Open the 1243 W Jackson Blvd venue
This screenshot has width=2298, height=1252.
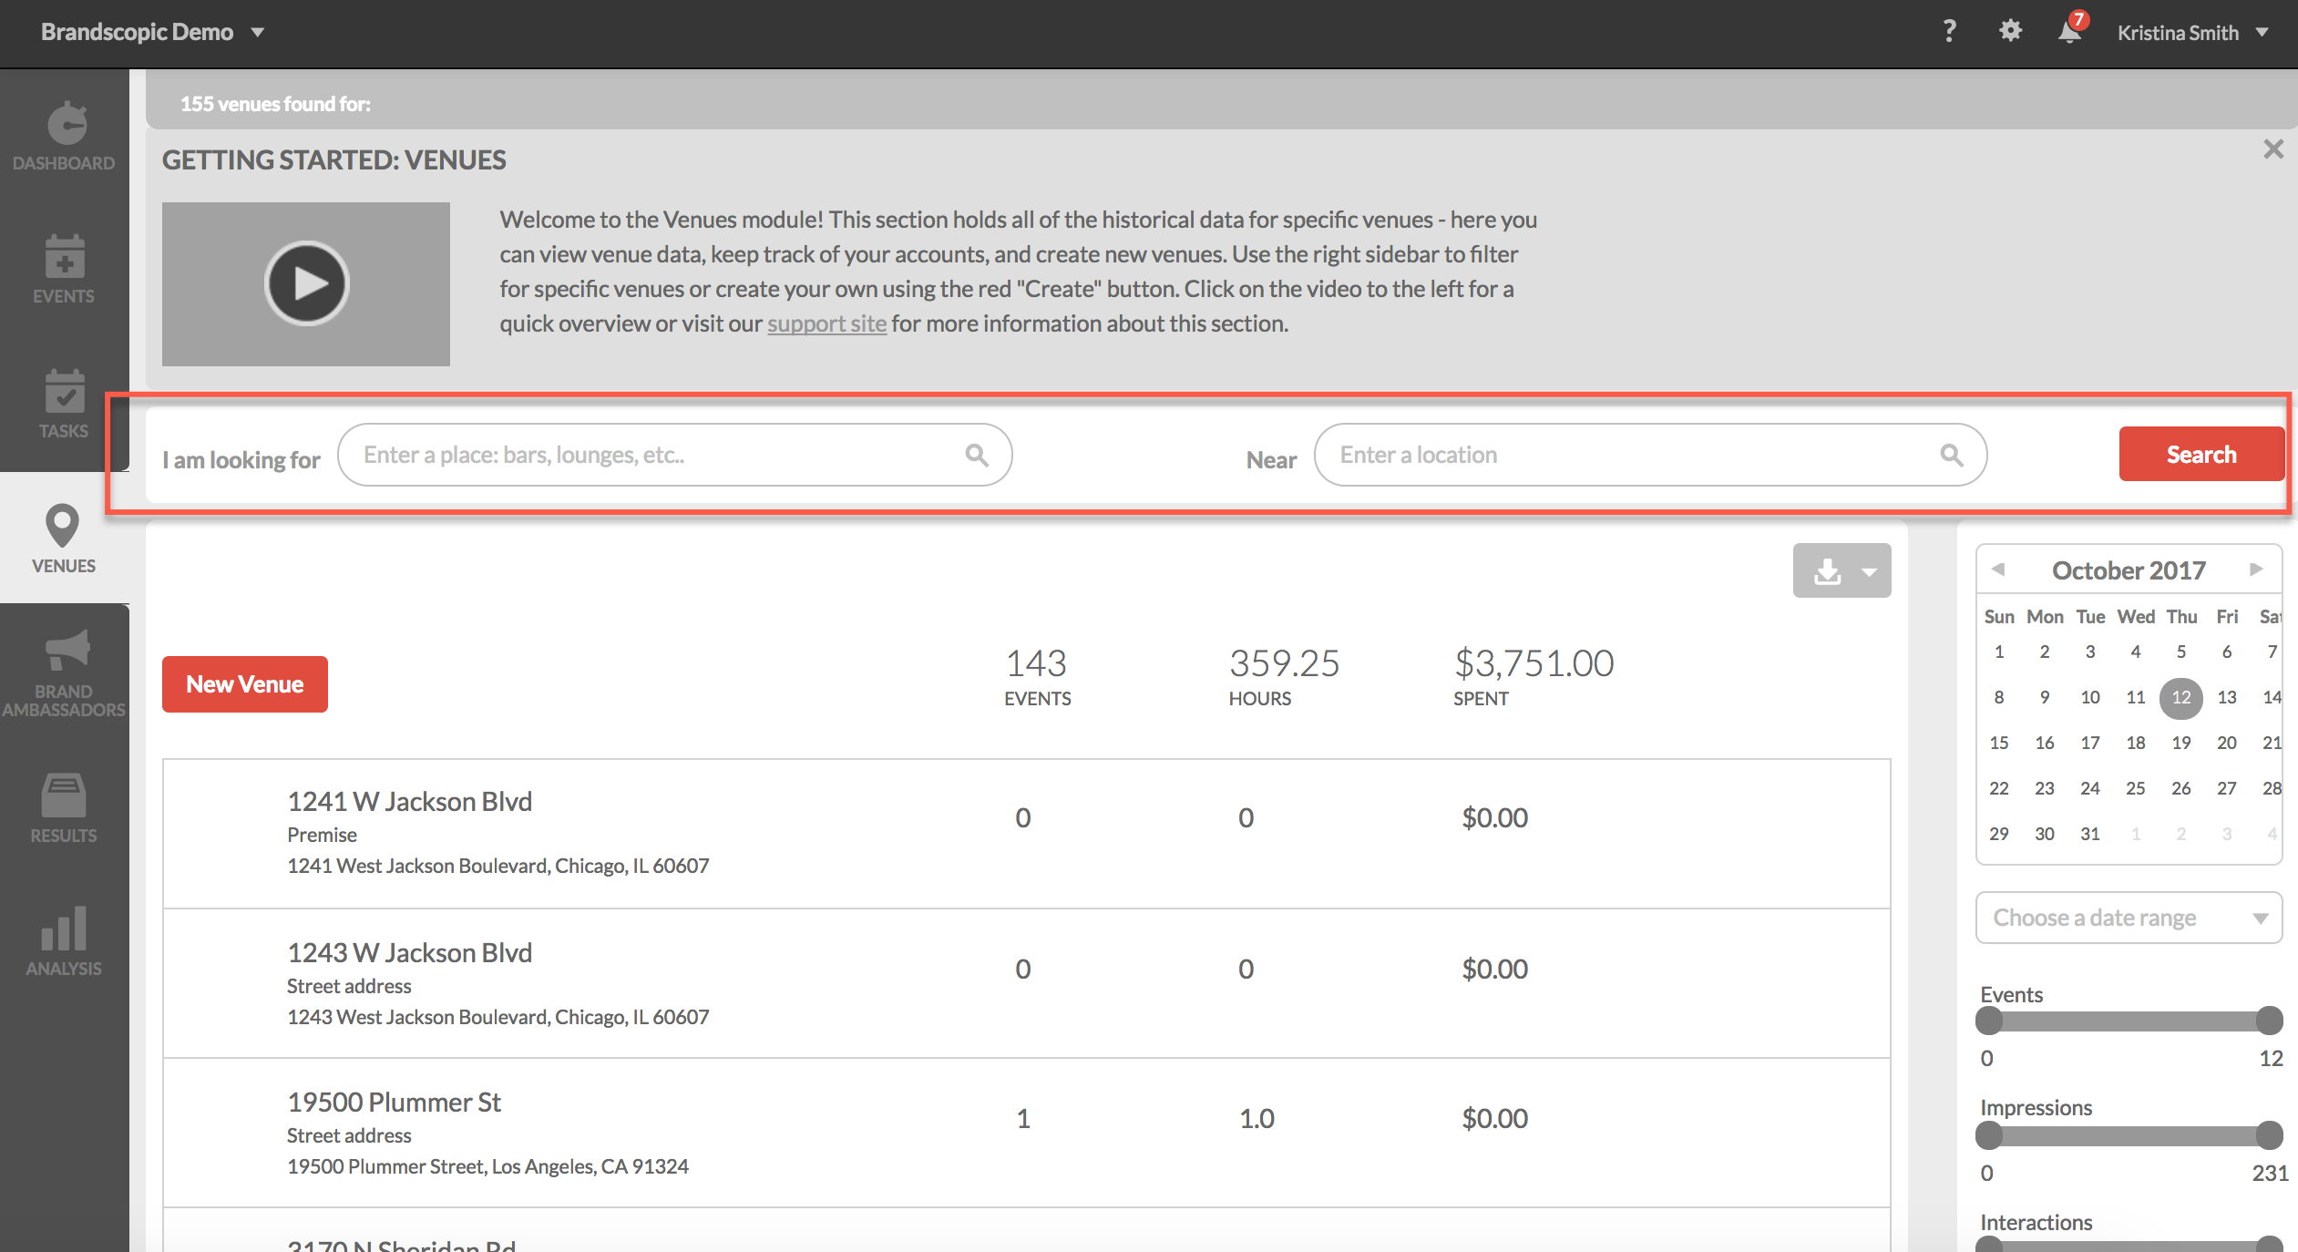click(x=409, y=952)
